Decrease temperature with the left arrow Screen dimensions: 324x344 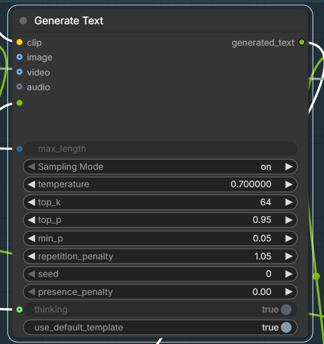pyautogui.click(x=32, y=184)
